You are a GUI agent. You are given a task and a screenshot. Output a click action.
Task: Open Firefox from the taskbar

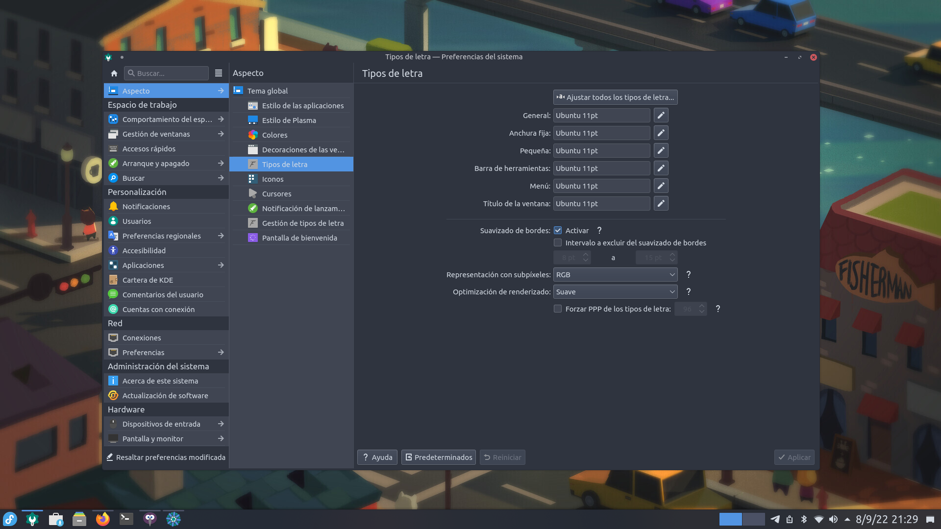pyautogui.click(x=103, y=519)
